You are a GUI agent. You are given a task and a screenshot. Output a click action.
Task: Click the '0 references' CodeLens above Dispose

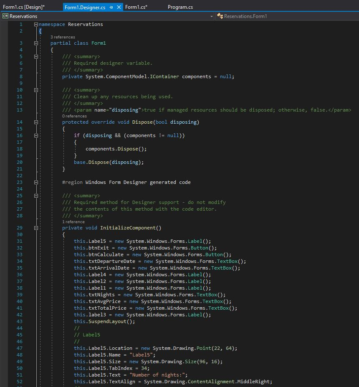(x=74, y=116)
